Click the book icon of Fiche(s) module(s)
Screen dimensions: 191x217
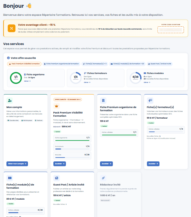click(x=10, y=178)
